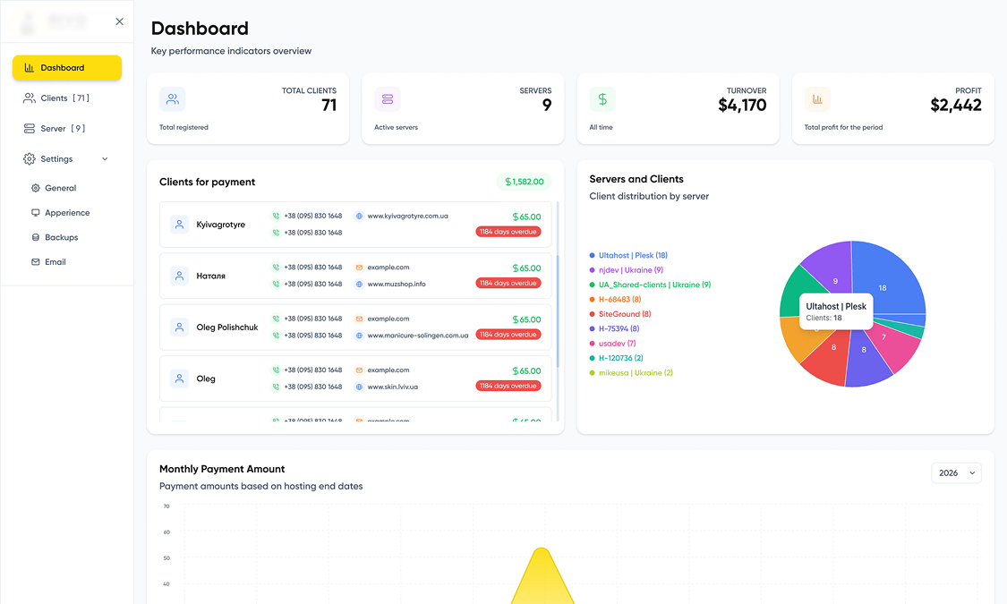Select the Clients icon in the sidebar
The height and width of the screenshot is (604, 1007).
tap(29, 98)
